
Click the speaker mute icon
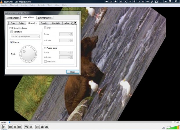point(163,128)
